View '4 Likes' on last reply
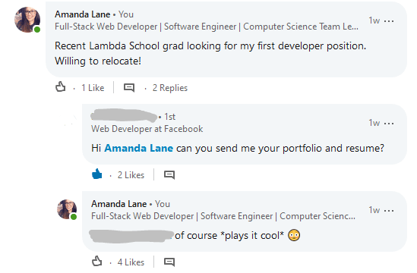Viewport: 417px width, 273px height. click(131, 262)
